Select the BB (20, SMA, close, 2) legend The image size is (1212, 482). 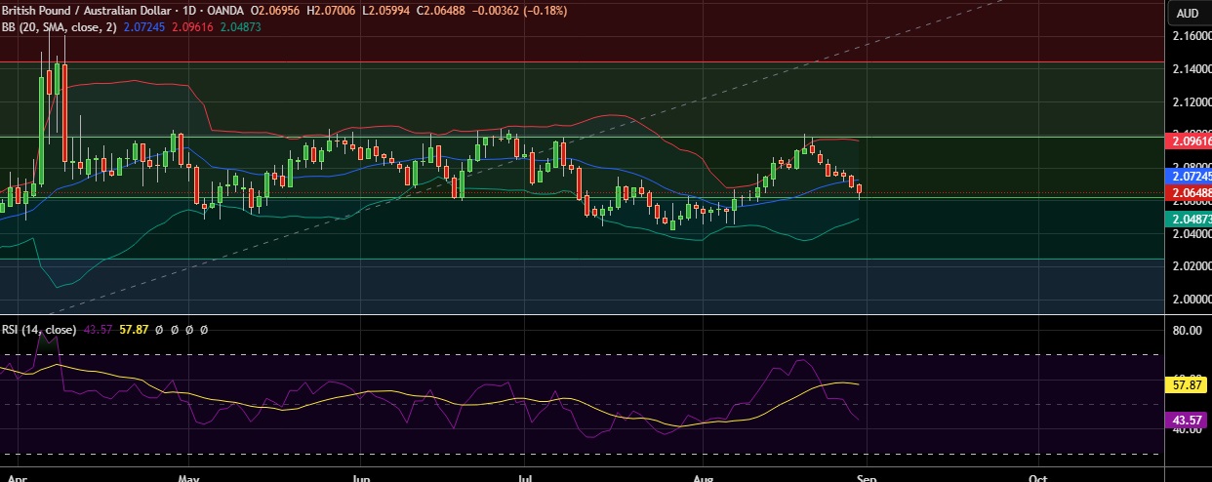click(61, 27)
